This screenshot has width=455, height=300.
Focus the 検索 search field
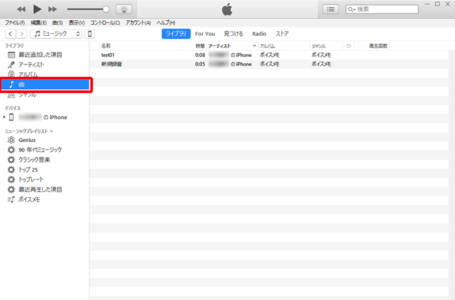point(382,9)
